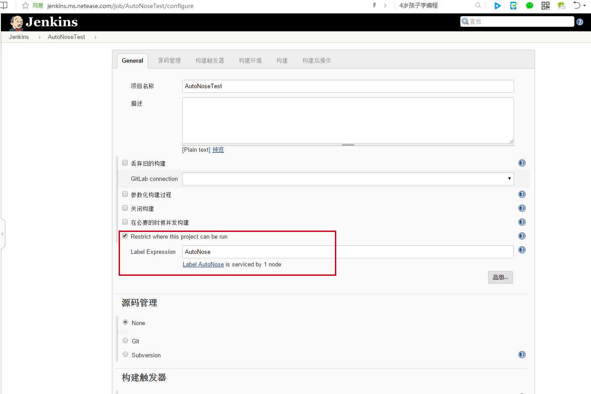
Task: Select the Subversion source control radio button
Action: coord(125,354)
